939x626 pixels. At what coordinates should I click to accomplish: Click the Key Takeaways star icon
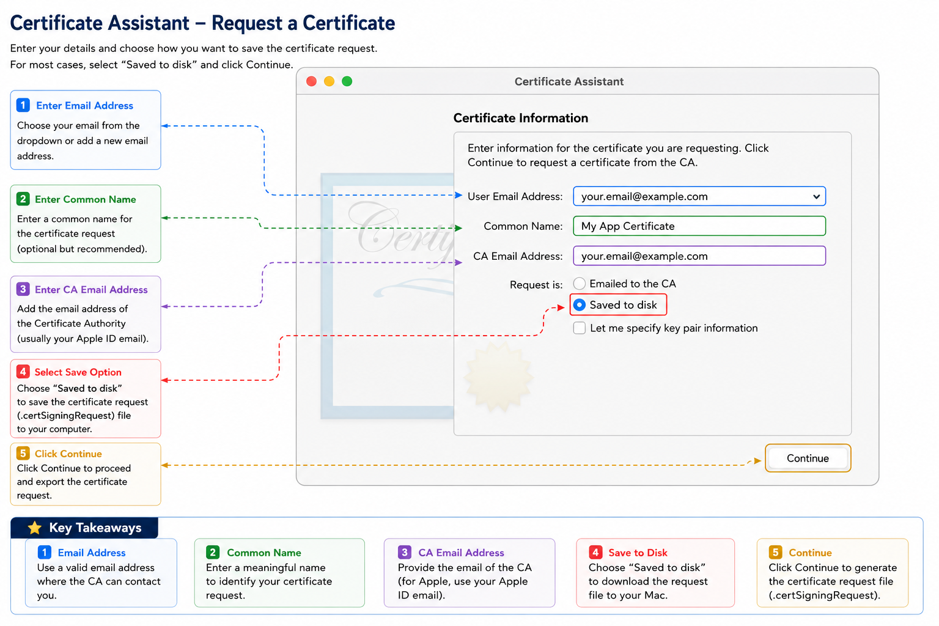[35, 528]
